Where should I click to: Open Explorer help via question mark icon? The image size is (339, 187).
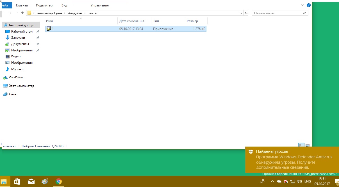tap(309, 5)
